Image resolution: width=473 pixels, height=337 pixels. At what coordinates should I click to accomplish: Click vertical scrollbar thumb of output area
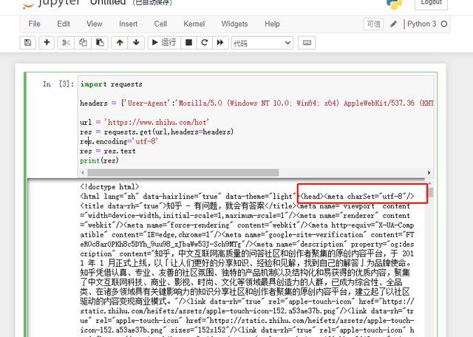tap(431, 192)
